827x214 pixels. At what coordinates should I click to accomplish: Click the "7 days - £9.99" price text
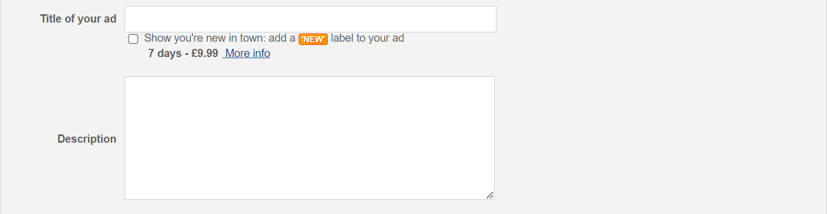coord(183,53)
